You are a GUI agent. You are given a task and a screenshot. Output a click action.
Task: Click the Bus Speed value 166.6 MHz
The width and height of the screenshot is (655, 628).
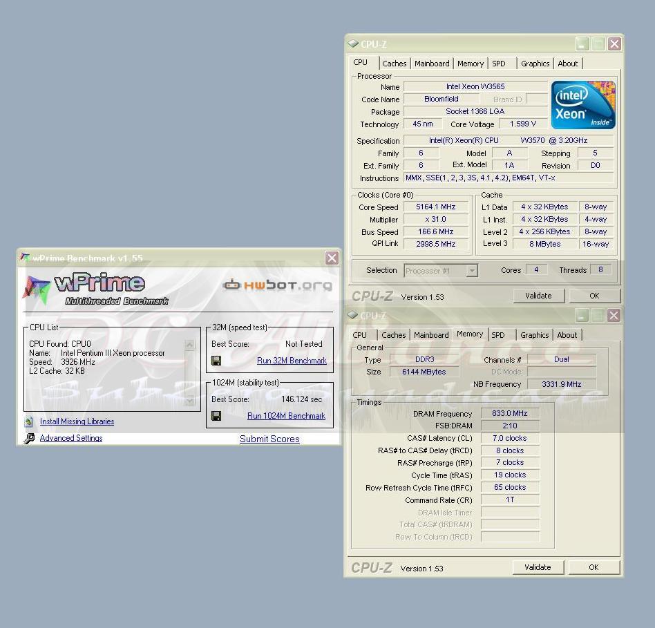click(x=436, y=231)
